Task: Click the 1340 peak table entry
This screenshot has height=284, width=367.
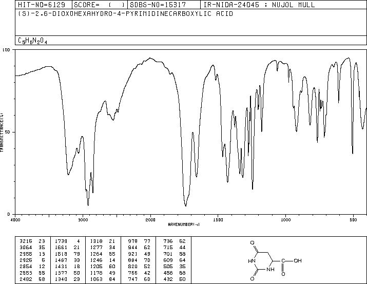Action: click(61, 279)
